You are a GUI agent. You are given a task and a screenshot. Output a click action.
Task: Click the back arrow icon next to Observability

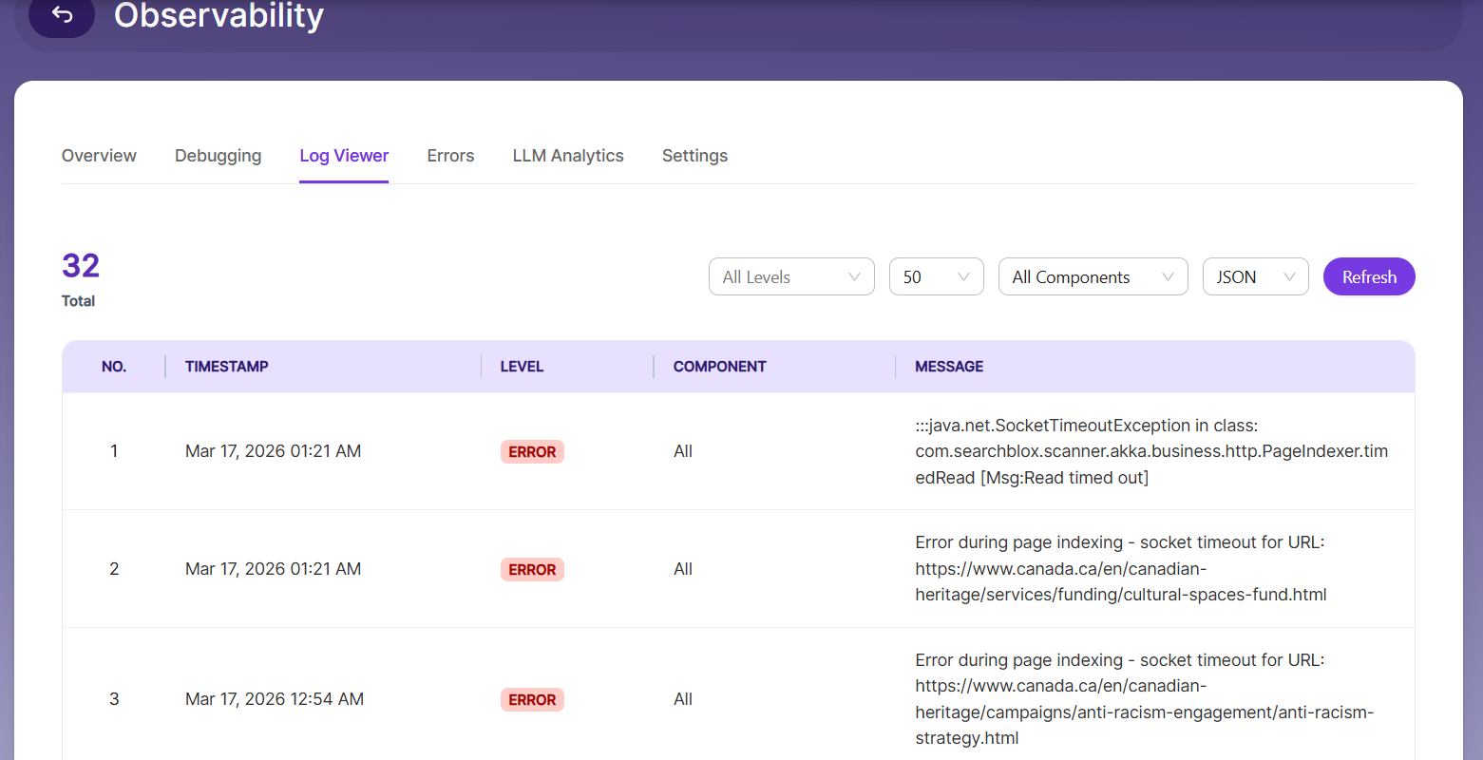click(62, 14)
